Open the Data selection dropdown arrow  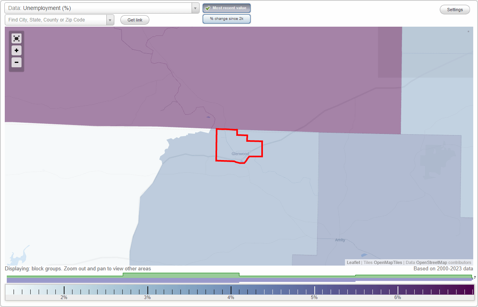coord(194,8)
